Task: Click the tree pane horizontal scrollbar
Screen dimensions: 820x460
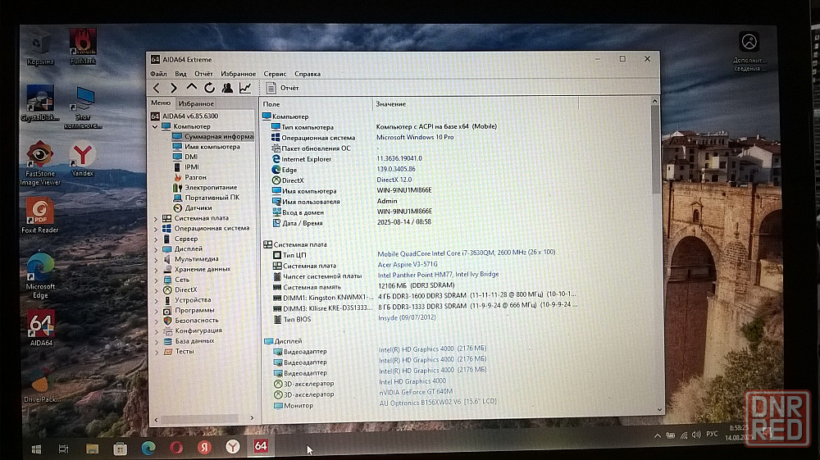Action: click(200, 419)
